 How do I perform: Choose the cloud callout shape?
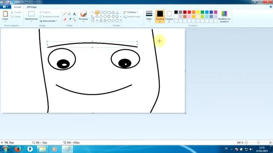pos(117,20)
